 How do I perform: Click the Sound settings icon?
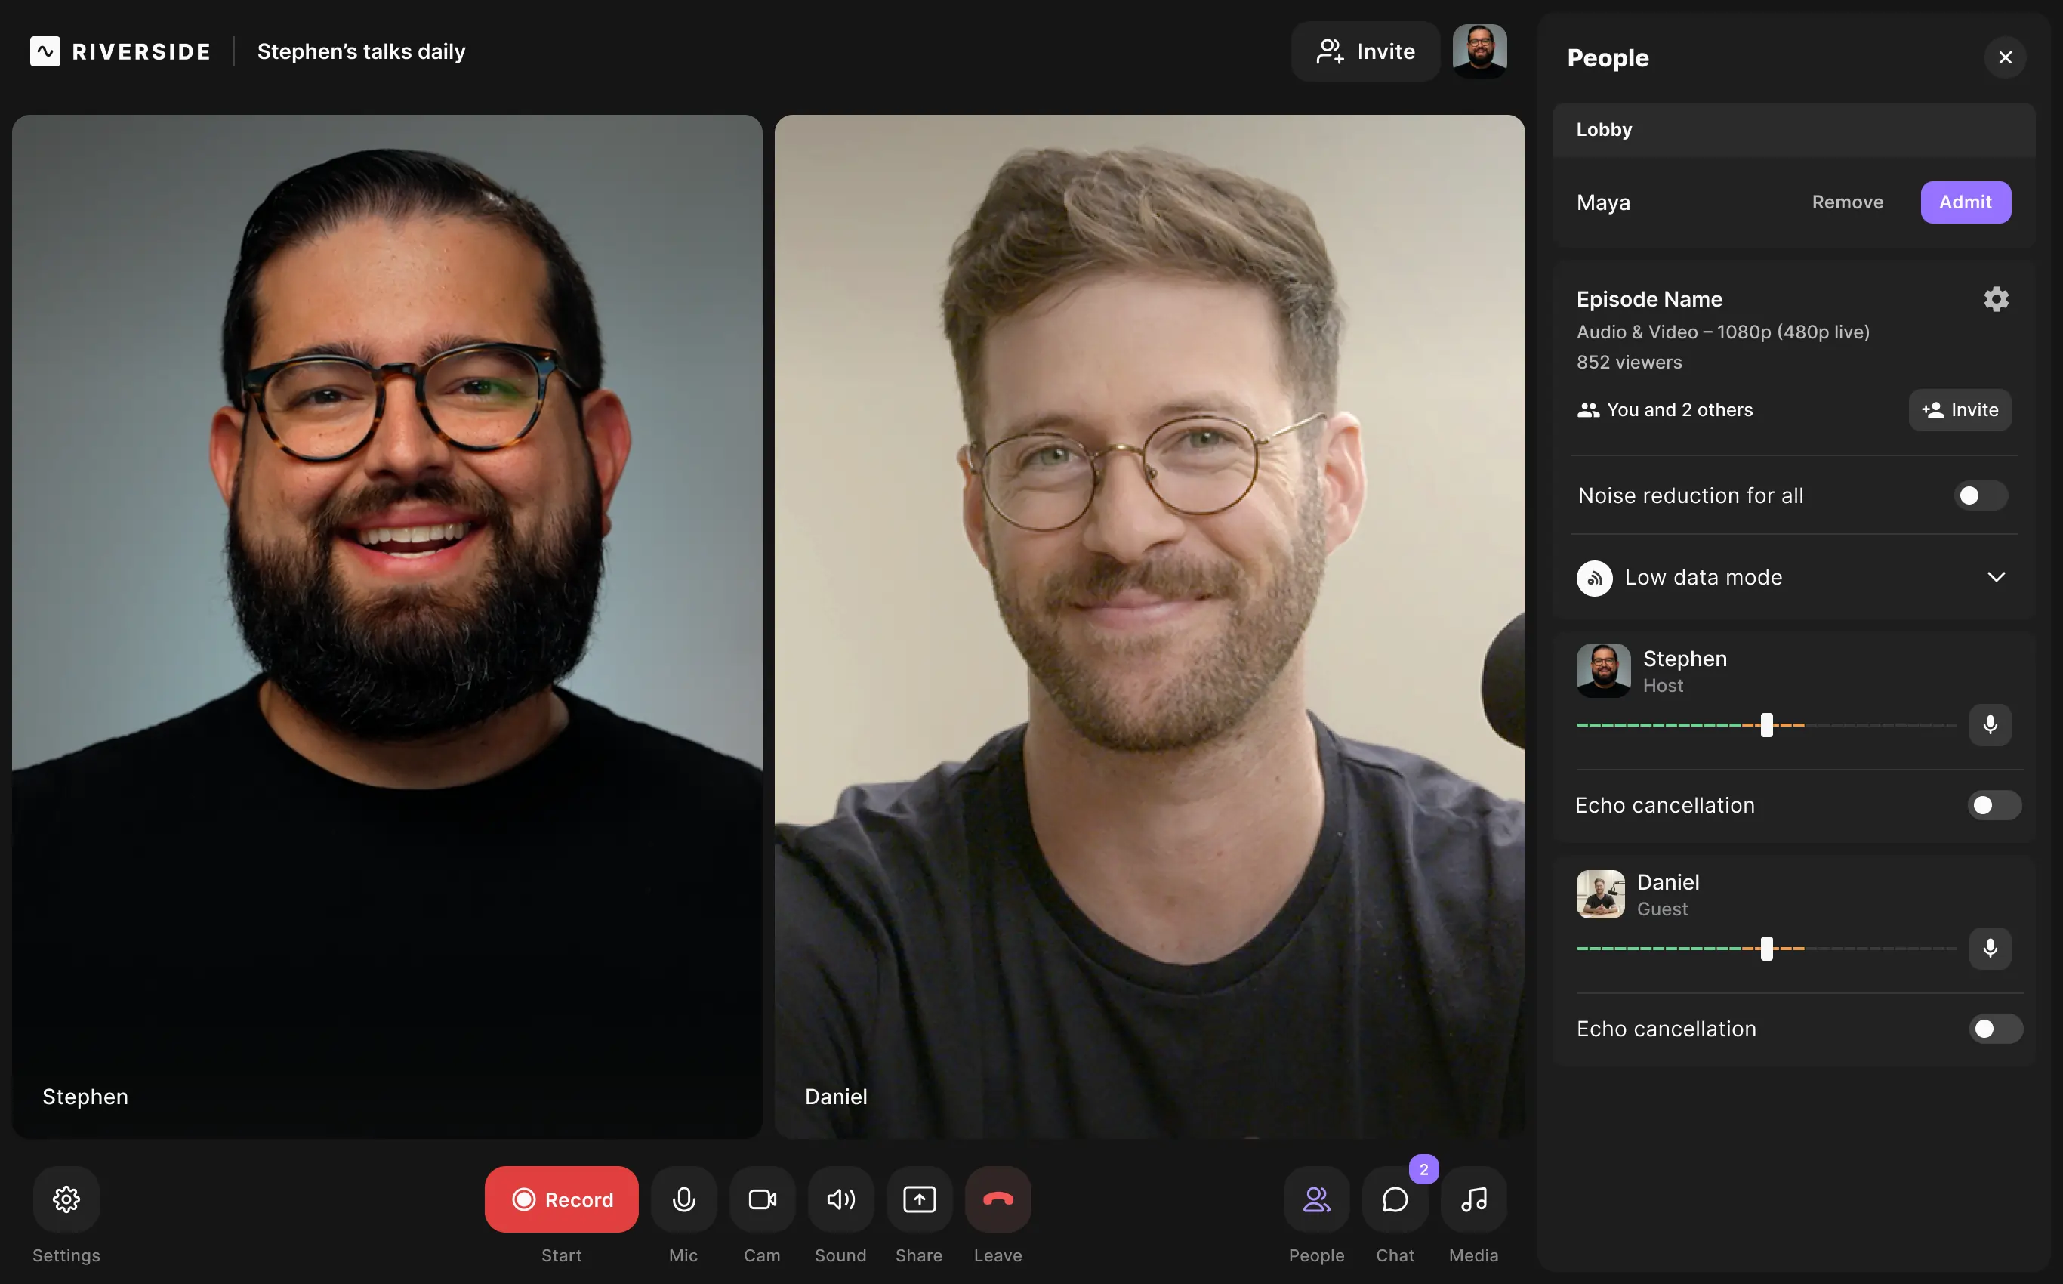[840, 1199]
